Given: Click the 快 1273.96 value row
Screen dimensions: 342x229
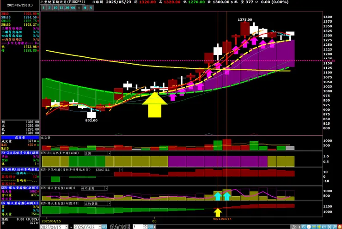Looking at the screenshot, I should [x=20, y=47].
